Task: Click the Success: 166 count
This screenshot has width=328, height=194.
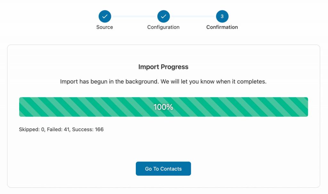Action: [x=88, y=129]
